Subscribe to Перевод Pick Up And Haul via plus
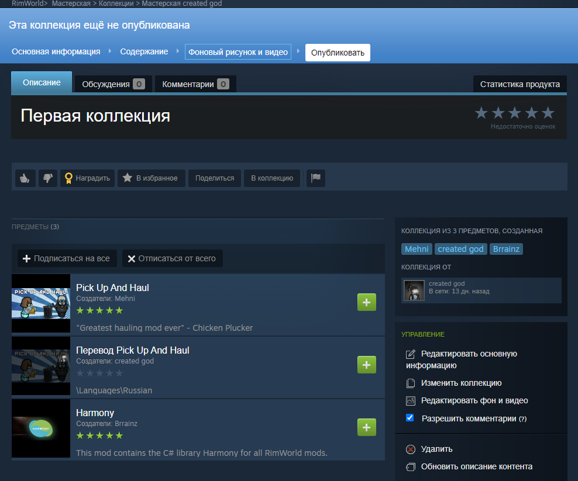 pyautogui.click(x=366, y=365)
